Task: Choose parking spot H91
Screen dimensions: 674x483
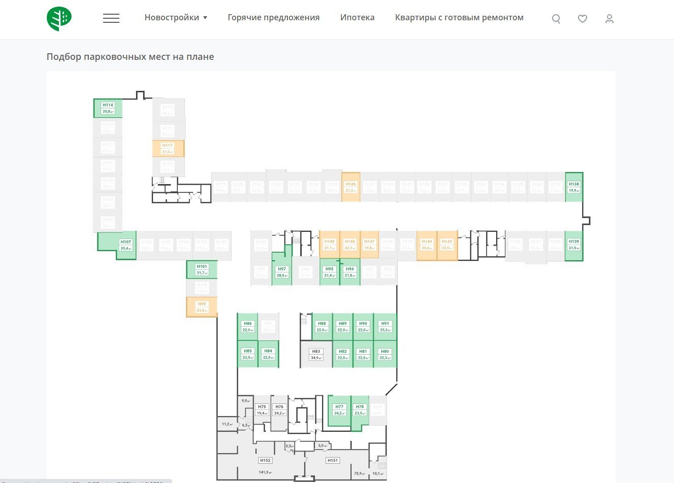Action: [385, 326]
